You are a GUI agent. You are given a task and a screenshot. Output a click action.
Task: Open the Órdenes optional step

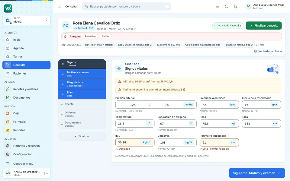[82, 114]
